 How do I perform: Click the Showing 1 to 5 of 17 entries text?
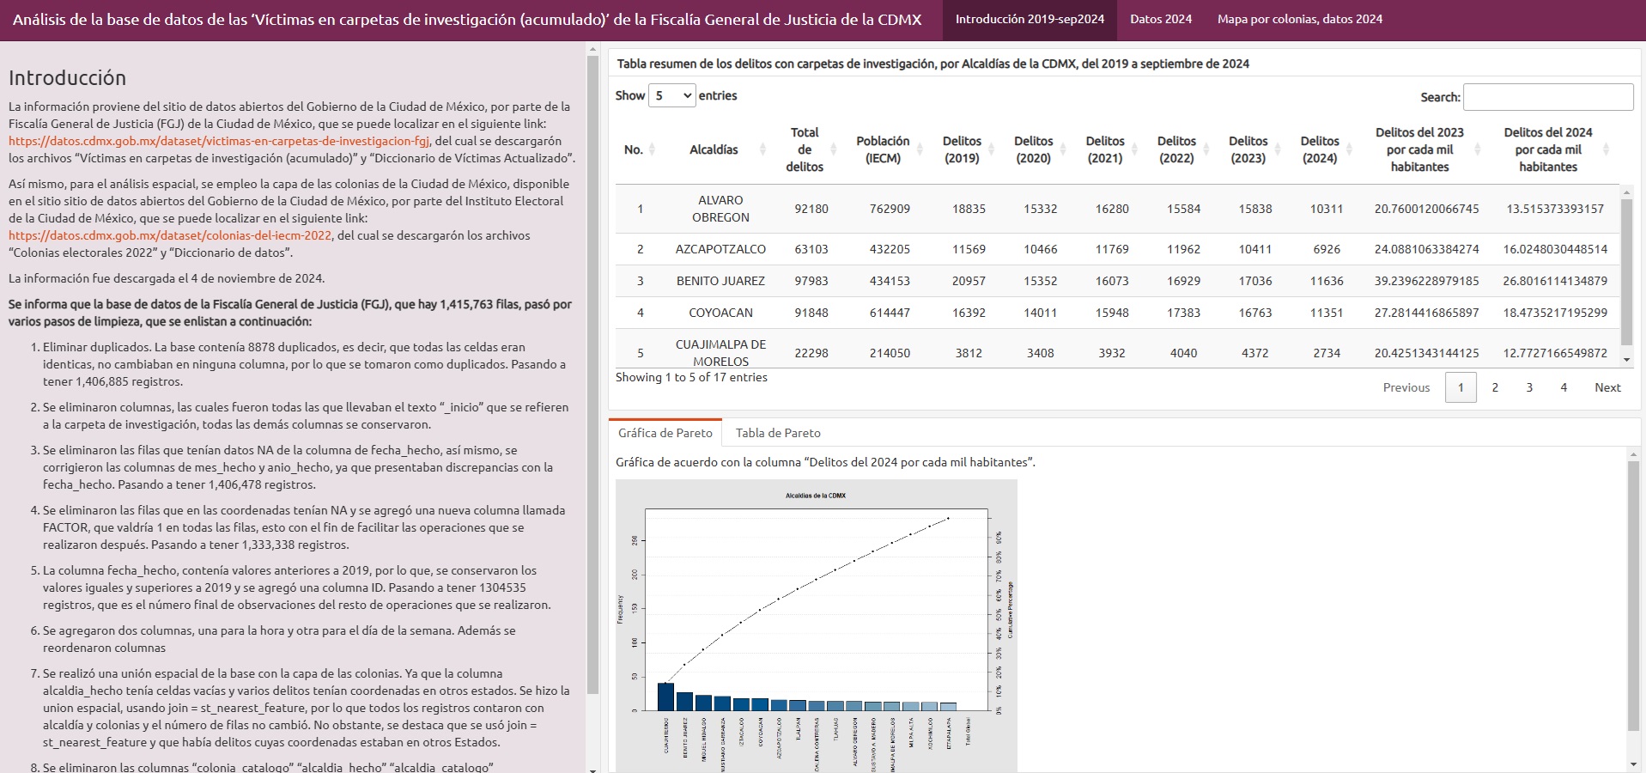691,377
